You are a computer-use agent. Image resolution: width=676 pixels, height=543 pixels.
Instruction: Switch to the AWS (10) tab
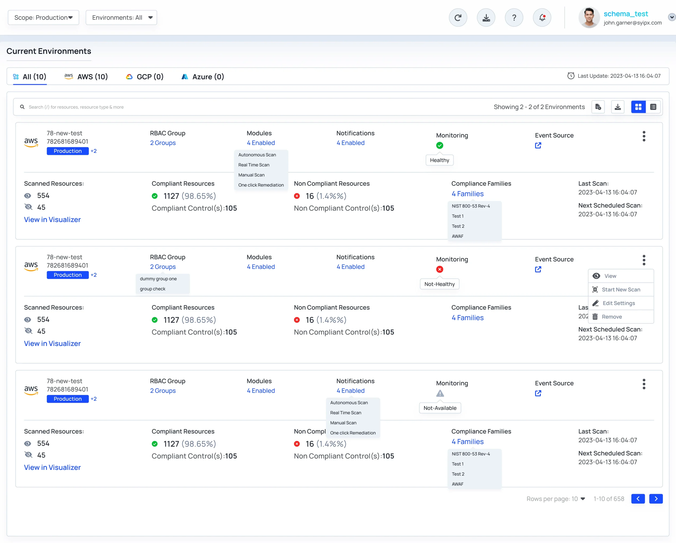pos(86,77)
